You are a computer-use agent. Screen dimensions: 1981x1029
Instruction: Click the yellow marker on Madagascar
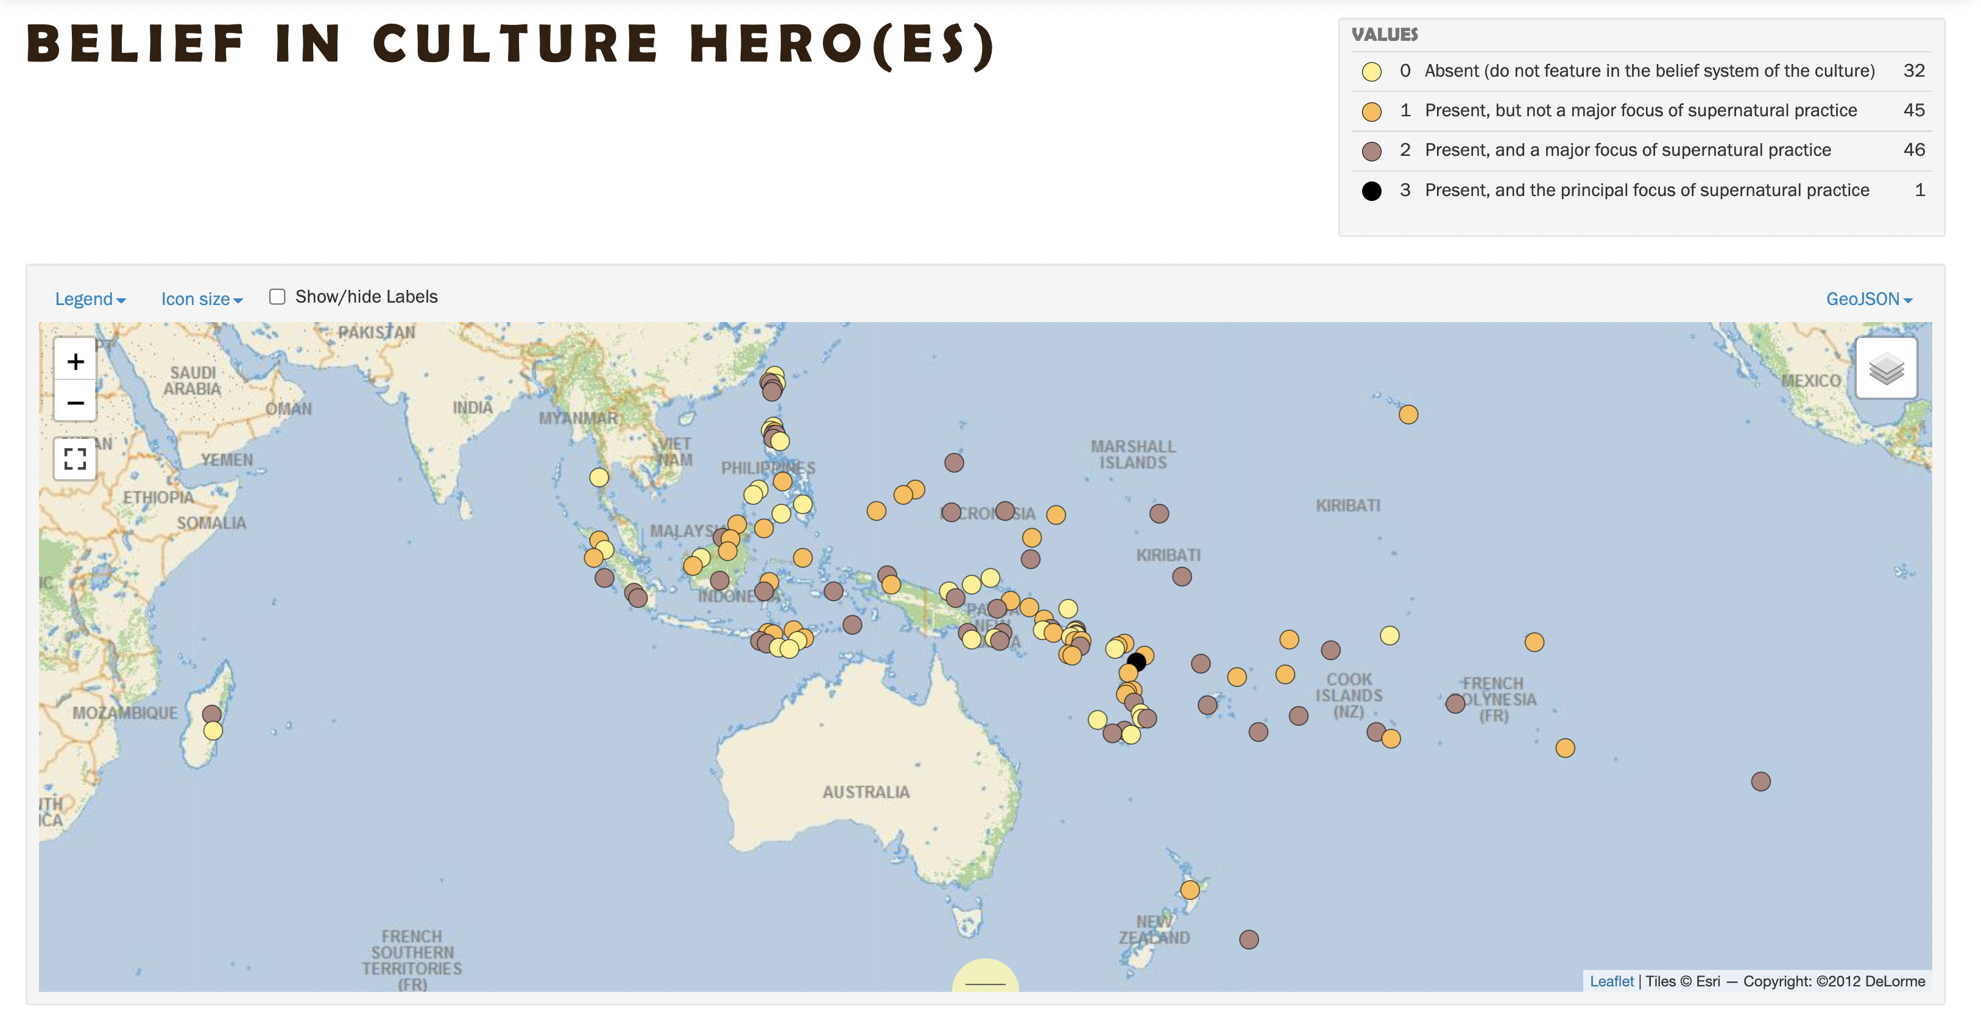coord(213,731)
